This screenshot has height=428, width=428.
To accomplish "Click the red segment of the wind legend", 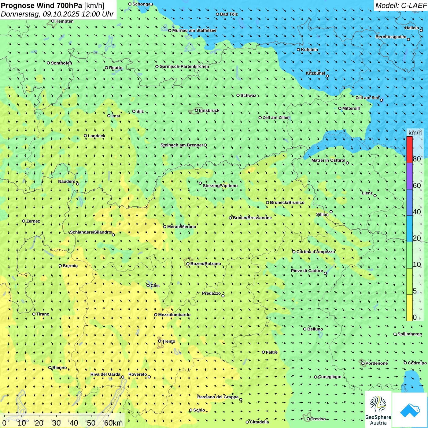I will [409, 149].
